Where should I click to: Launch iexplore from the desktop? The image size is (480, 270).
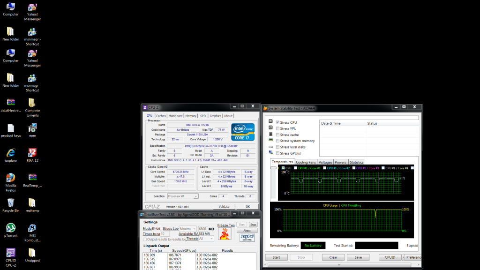(x=10, y=153)
